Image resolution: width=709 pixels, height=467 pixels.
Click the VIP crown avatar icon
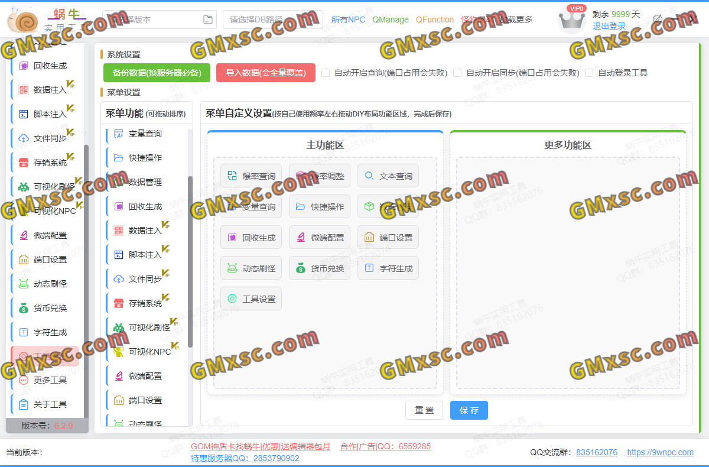click(572, 20)
